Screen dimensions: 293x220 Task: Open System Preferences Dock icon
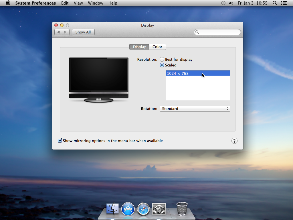coord(159,209)
